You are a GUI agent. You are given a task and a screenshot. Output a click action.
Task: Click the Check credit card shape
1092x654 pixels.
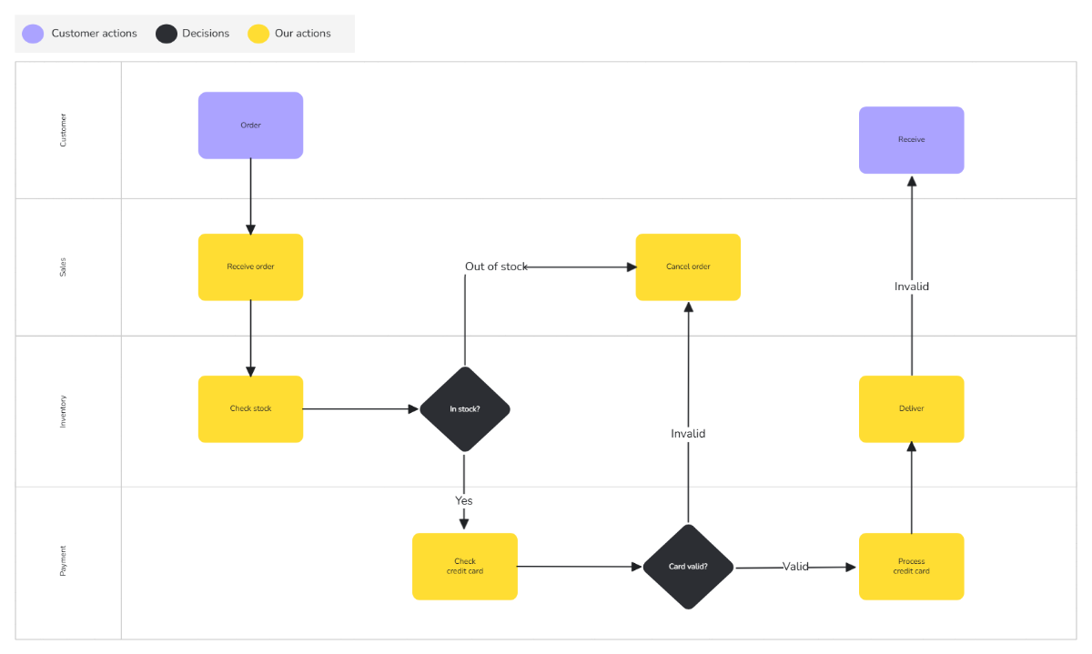click(x=464, y=566)
